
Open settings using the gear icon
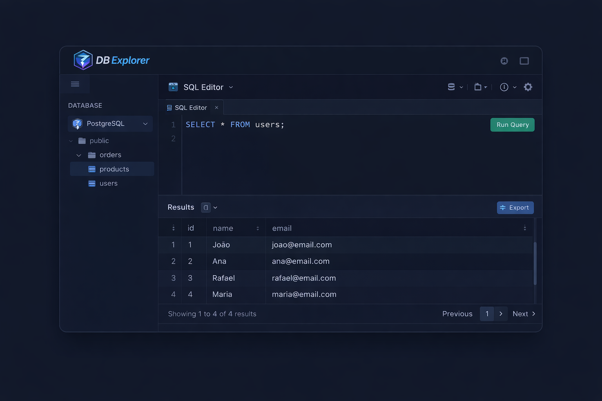[x=528, y=87]
